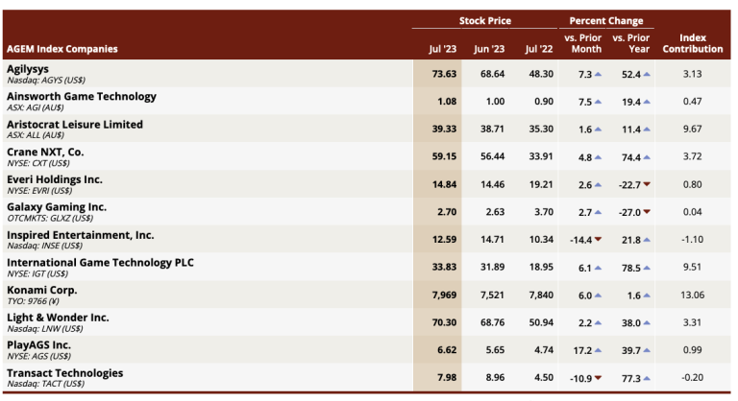Viewport: 738px width, 401px height.
Task: Click Ainsworth Jul '23 price 1.08
Action: [447, 102]
